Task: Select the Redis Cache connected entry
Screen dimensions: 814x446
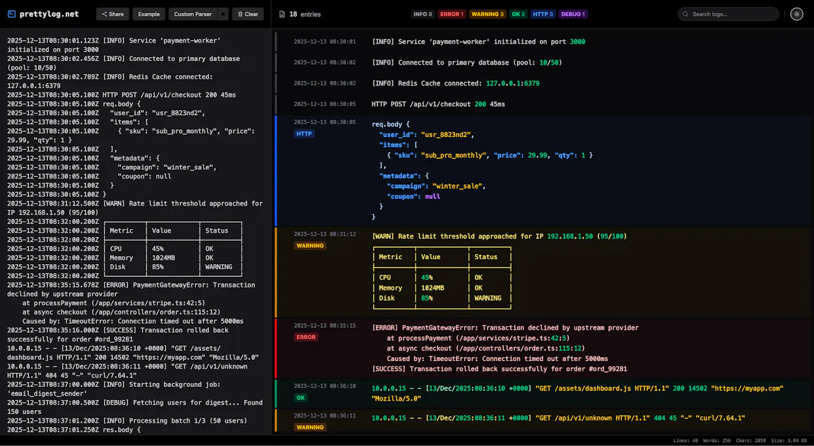Action: pos(544,83)
